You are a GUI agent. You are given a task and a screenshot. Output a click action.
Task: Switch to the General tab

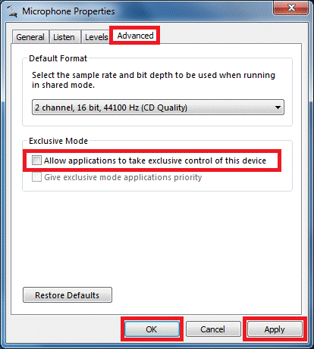tap(30, 37)
